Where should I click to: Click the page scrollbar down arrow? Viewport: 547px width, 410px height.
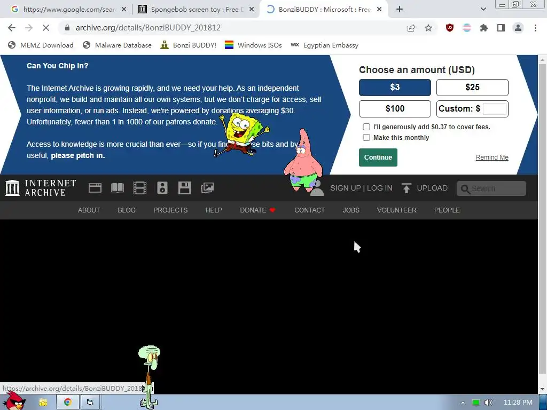pos(543,389)
